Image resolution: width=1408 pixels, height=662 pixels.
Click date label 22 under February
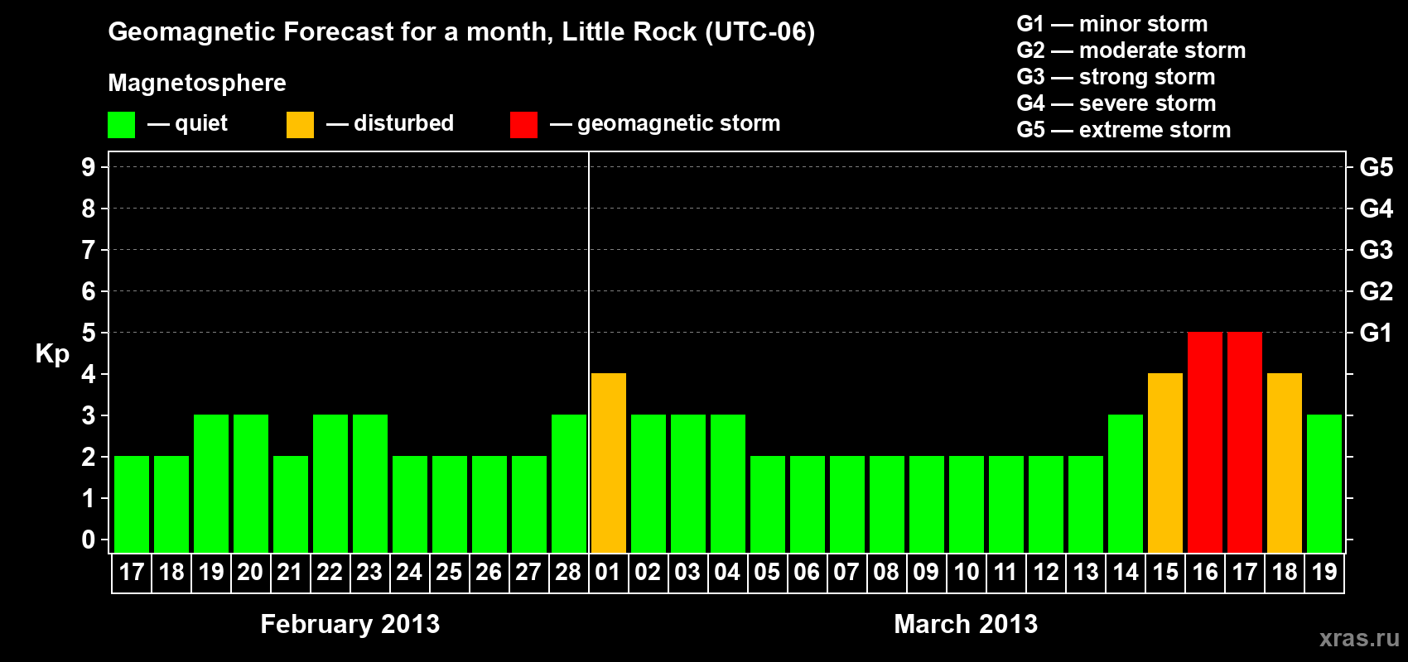pyautogui.click(x=330, y=572)
